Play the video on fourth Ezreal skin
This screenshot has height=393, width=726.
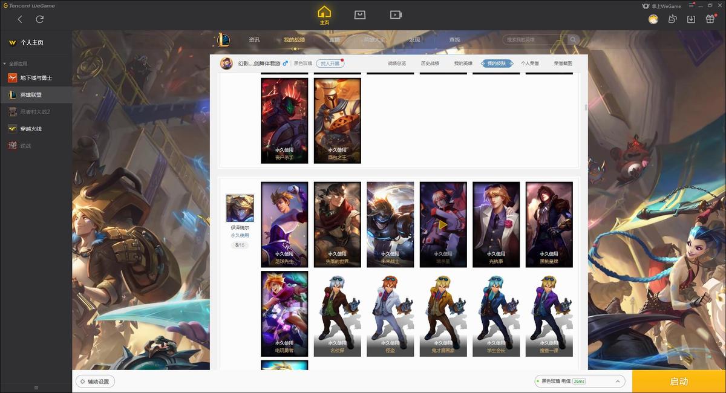(443, 225)
